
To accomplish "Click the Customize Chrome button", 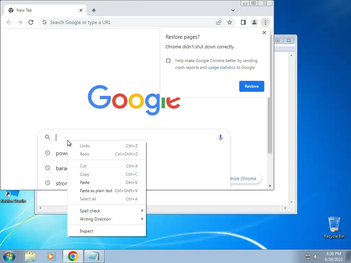I will [245, 179].
